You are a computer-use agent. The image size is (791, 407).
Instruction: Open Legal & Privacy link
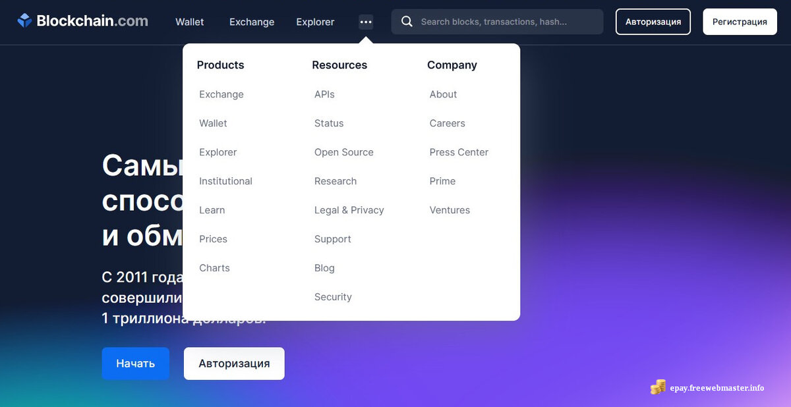(349, 210)
